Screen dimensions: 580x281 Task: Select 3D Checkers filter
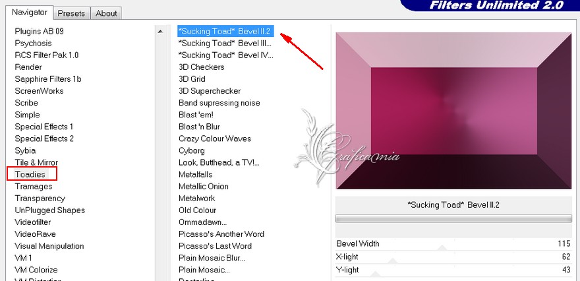(202, 67)
